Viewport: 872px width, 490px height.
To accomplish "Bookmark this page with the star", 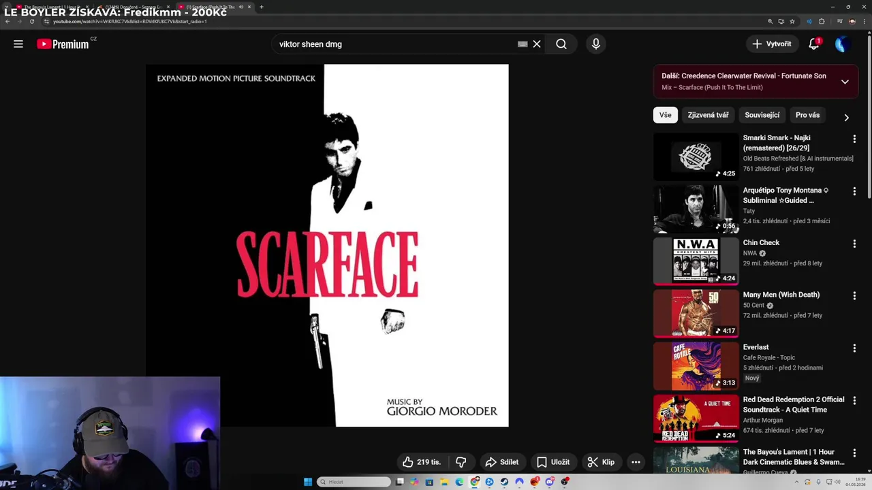I will pos(792,21).
